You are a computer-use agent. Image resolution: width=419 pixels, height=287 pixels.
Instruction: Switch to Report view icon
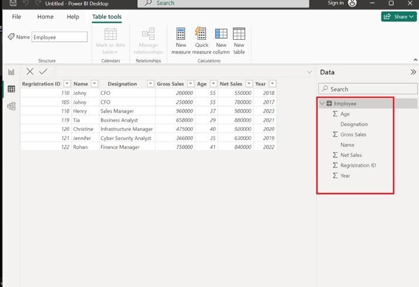[x=11, y=72]
